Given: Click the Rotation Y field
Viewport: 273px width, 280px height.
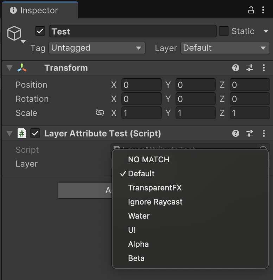Looking at the screenshot, I should pos(196,99).
